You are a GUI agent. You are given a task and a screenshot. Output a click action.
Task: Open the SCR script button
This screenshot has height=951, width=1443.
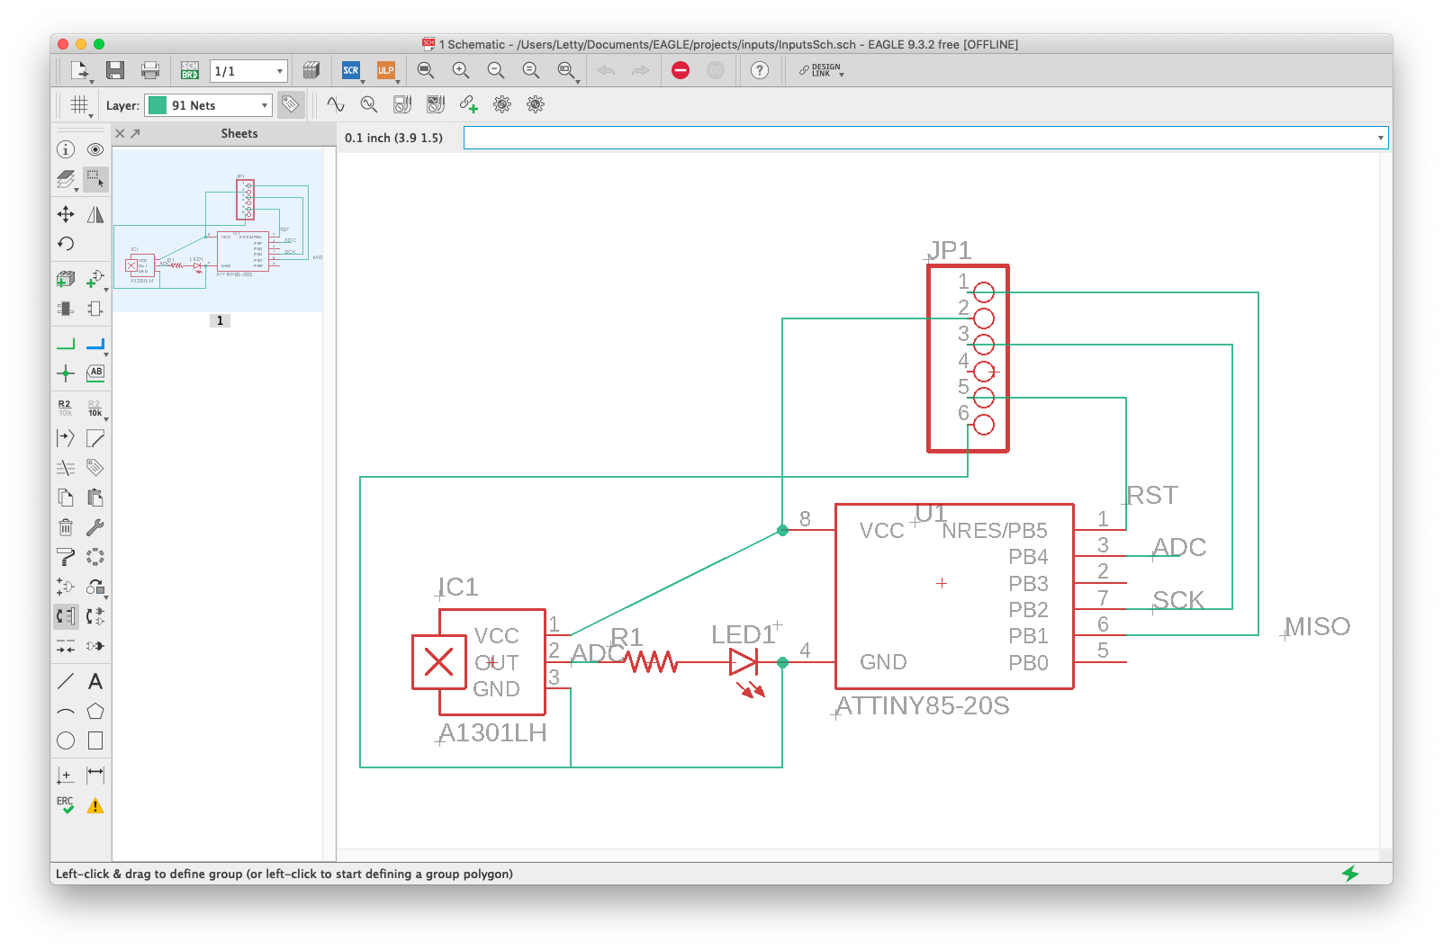351,70
